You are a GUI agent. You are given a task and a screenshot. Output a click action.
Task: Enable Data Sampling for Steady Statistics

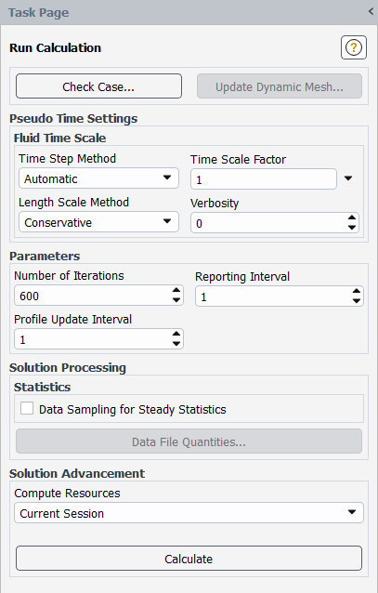point(27,408)
